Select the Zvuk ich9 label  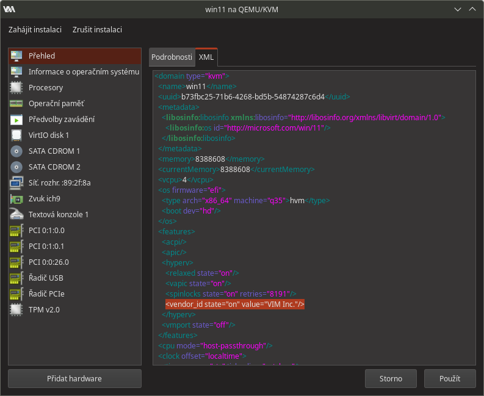(x=45, y=199)
